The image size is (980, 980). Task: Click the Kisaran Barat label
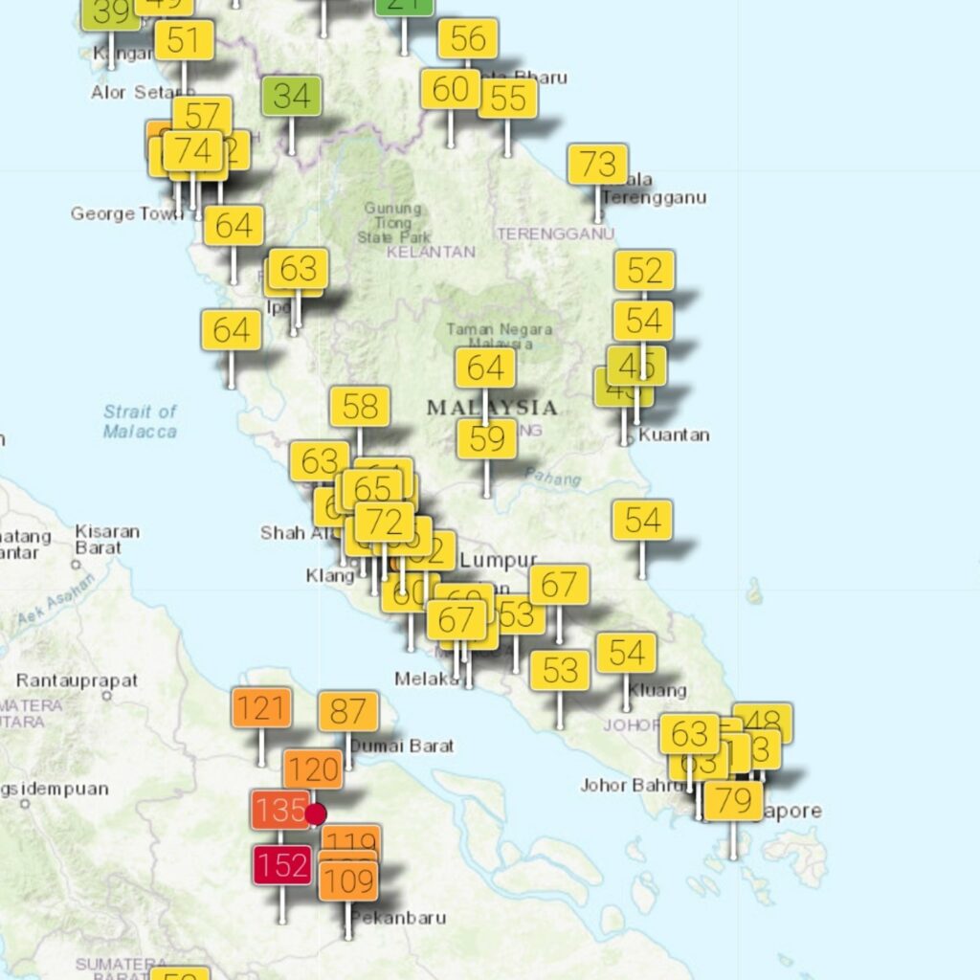click(x=107, y=540)
